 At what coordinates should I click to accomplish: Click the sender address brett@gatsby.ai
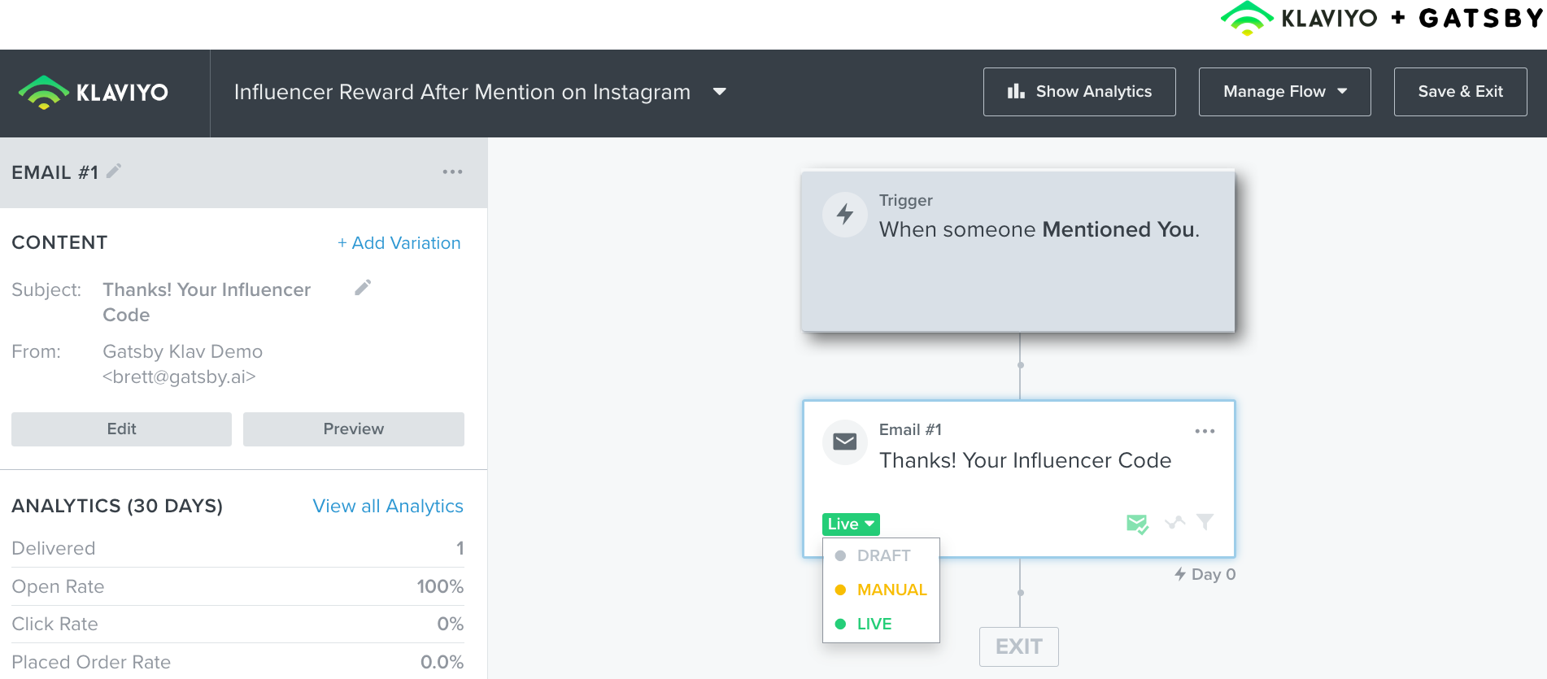(179, 376)
